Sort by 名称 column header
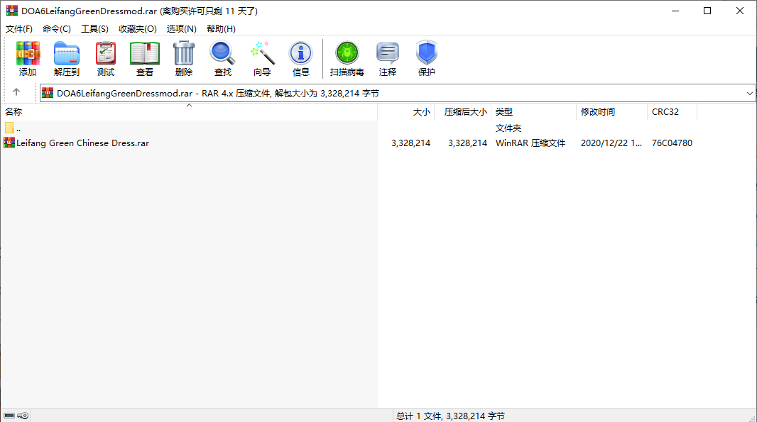Viewport: 757px width, 422px height. [x=189, y=111]
